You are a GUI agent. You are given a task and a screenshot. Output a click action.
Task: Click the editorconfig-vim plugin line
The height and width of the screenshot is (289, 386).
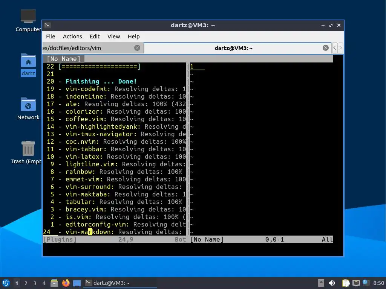(115, 225)
